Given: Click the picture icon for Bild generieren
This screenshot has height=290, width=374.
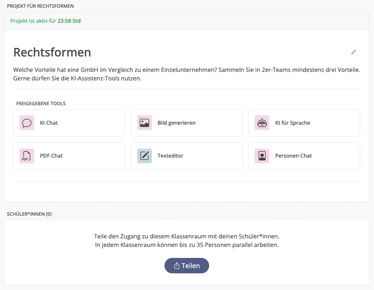Looking at the screenshot, I should coord(144,123).
